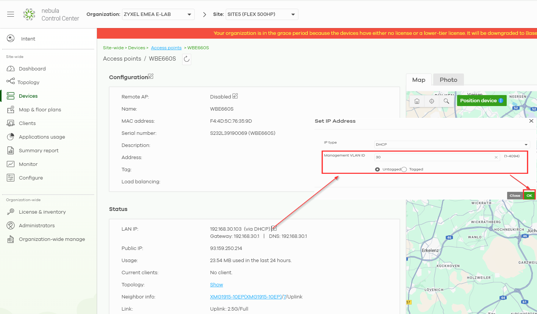
Task: Close the Set IP Address dialog with X
Action: pyautogui.click(x=531, y=121)
